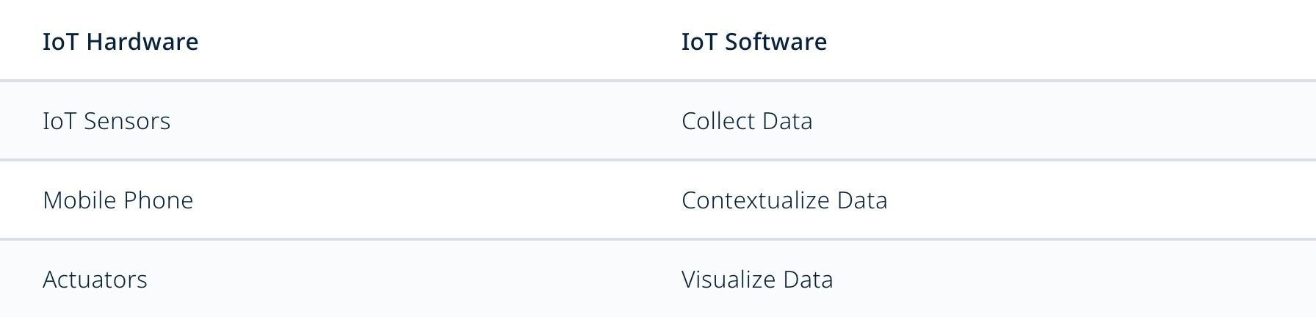The image size is (1316, 317).
Task: Click "IoT" in the IoT Sensors cell
Action: tap(59, 120)
